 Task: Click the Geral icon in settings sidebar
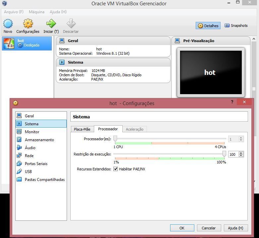[19, 116]
